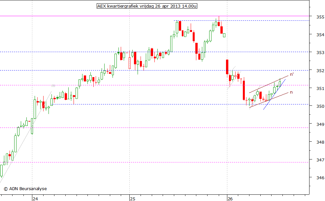The height and width of the screenshot is (201, 325).
Task: Click the date label 24 on time axis
Action: click(35, 199)
